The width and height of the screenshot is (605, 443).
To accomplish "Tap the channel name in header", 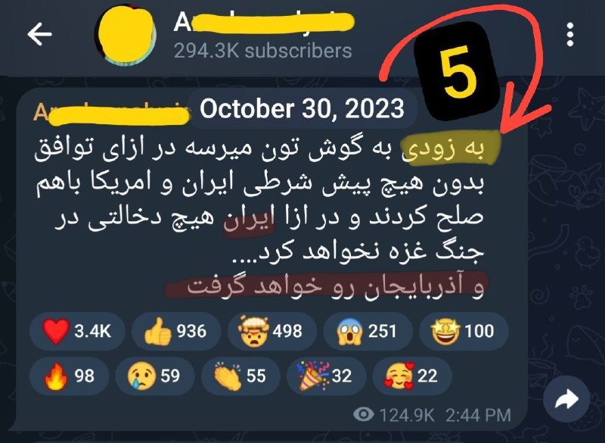I will 264,23.
